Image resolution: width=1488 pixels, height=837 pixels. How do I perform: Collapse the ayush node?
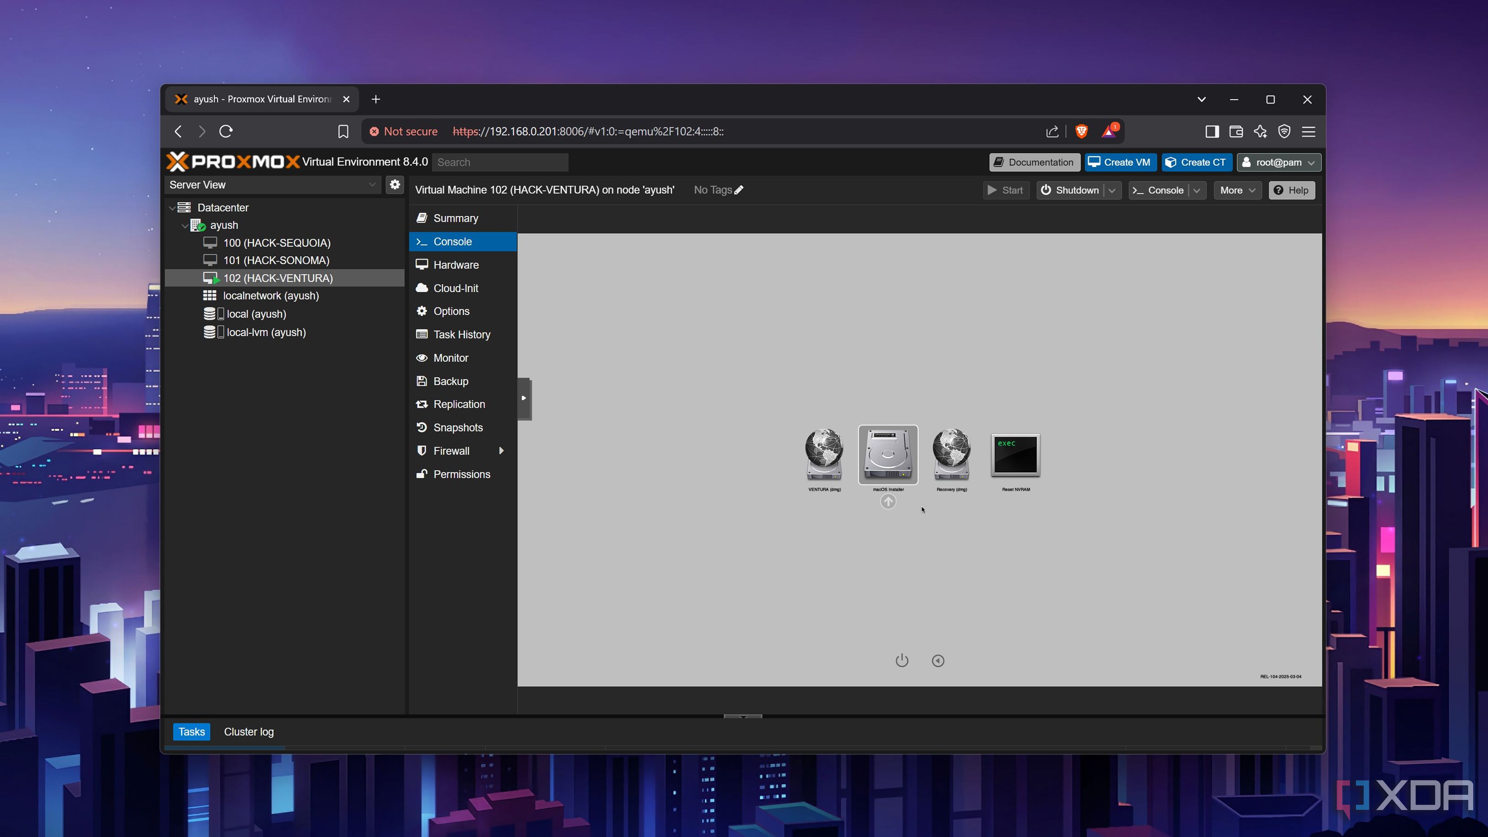tap(185, 226)
